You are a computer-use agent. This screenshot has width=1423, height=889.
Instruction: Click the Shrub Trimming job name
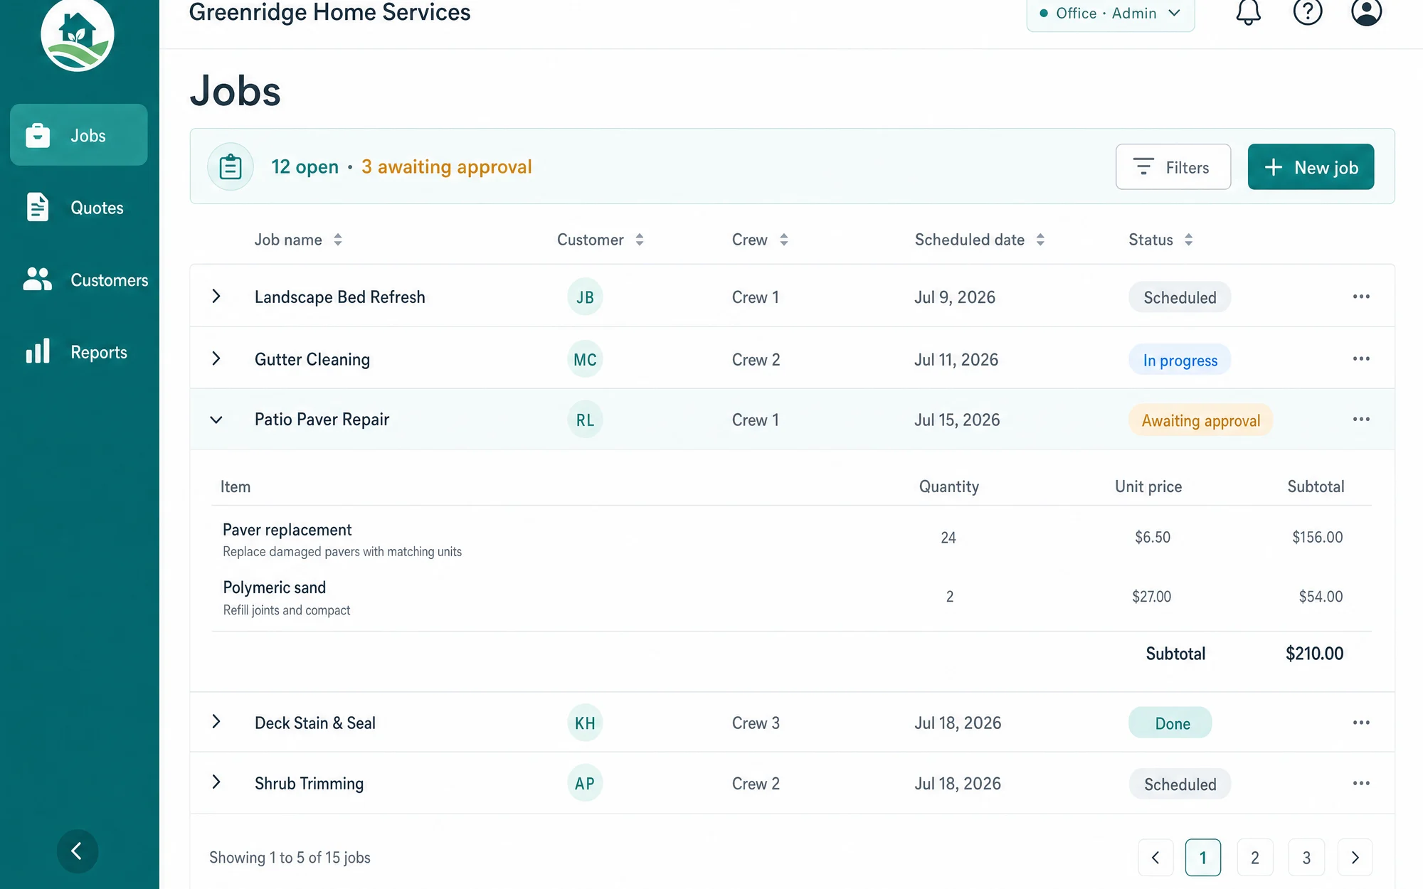click(x=309, y=784)
